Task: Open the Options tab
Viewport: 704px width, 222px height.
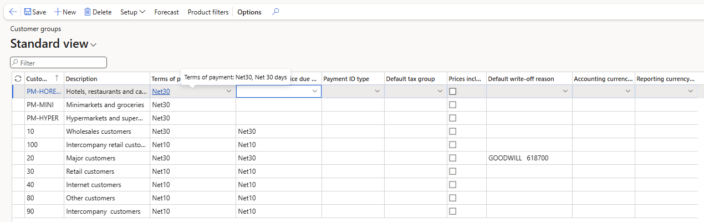Action: tap(249, 12)
